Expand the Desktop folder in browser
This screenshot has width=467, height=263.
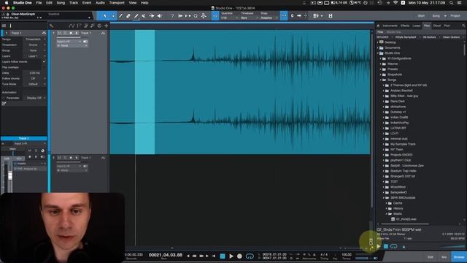click(378, 42)
